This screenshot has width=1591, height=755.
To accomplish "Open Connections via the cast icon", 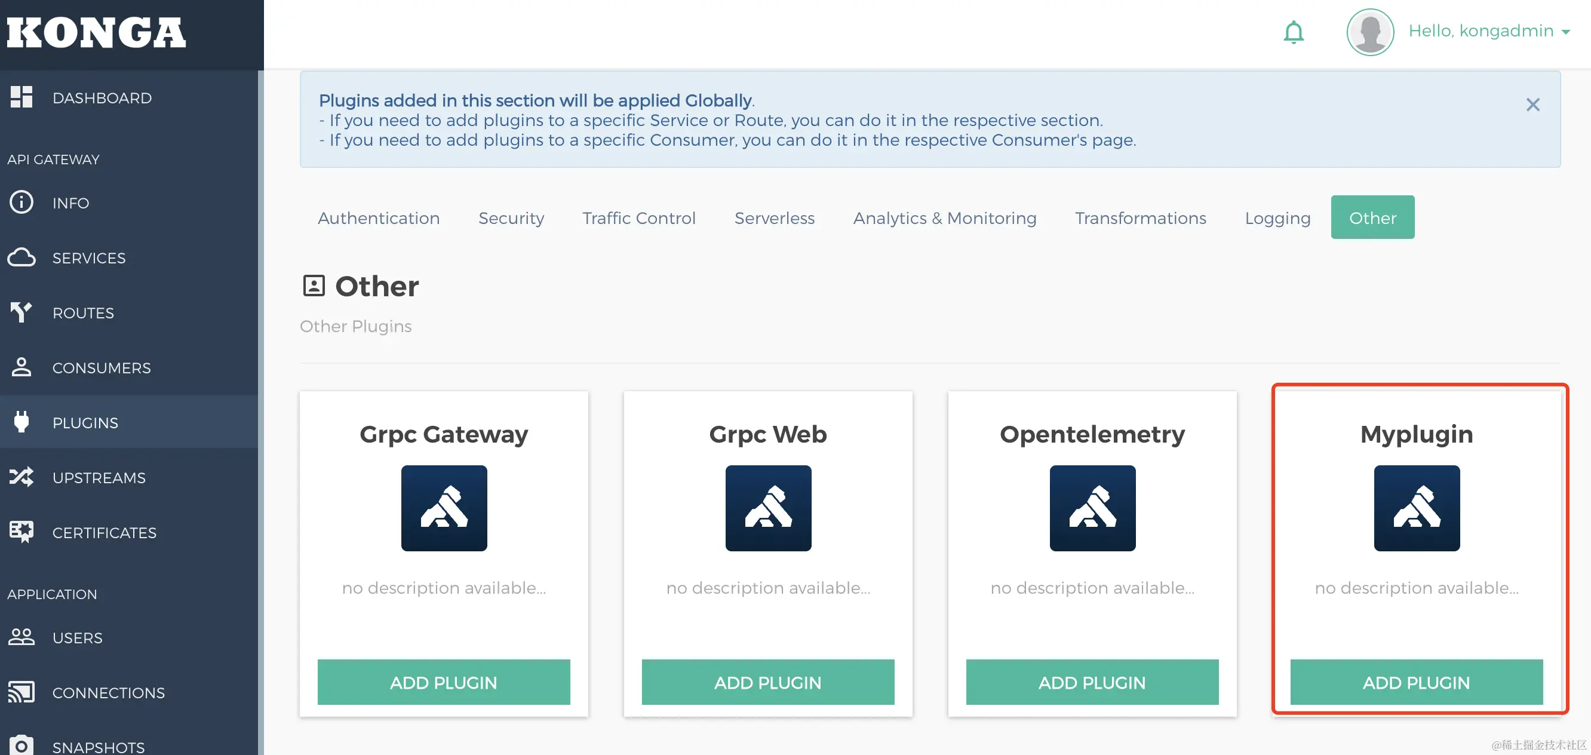I will 21,692.
